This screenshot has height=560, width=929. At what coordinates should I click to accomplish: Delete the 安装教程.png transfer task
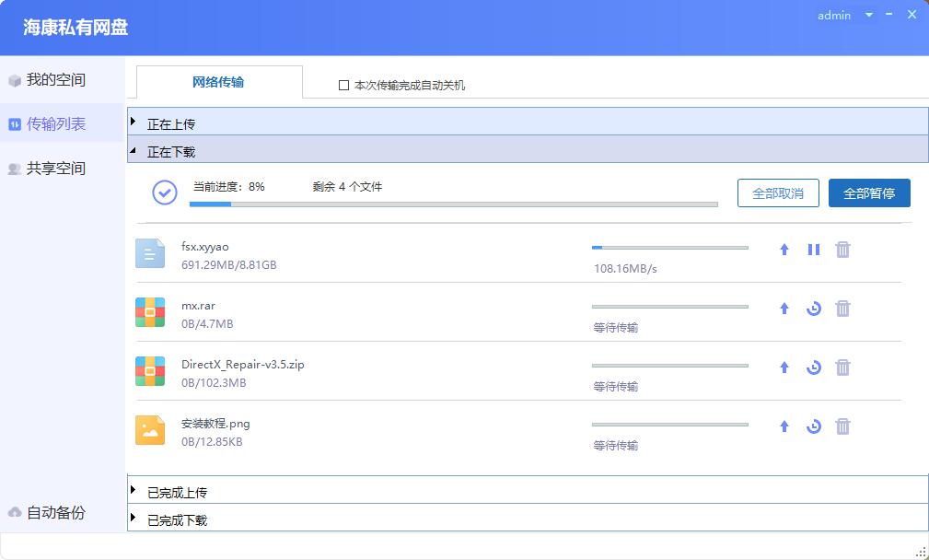pyautogui.click(x=842, y=426)
